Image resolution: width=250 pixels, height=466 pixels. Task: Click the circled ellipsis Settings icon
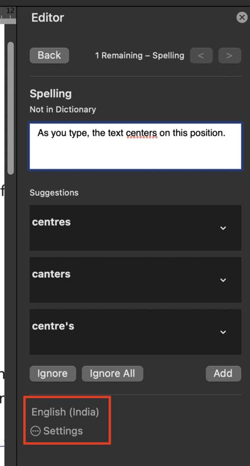click(x=35, y=431)
